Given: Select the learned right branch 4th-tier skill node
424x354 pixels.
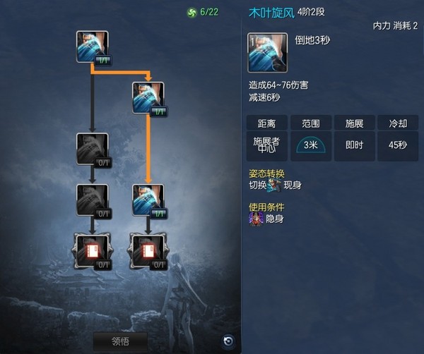Looking at the screenshot, I should (148, 200).
